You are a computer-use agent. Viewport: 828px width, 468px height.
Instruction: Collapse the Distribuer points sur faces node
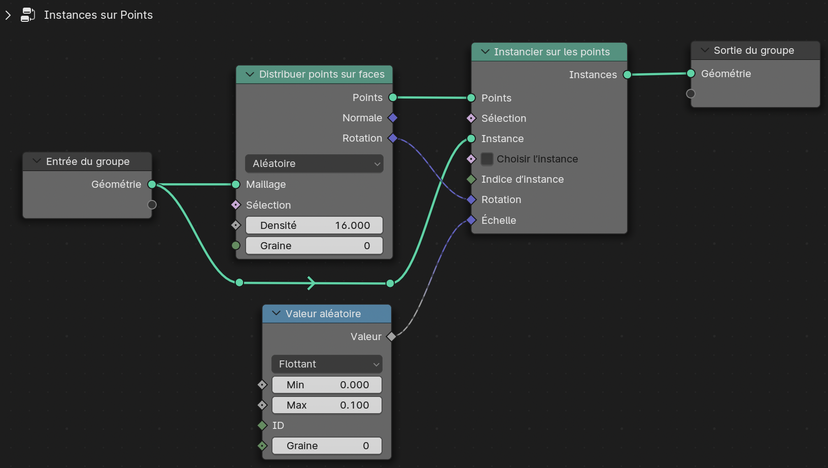(x=250, y=74)
